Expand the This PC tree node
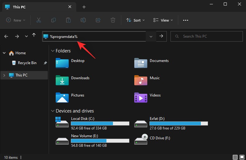 (4, 75)
